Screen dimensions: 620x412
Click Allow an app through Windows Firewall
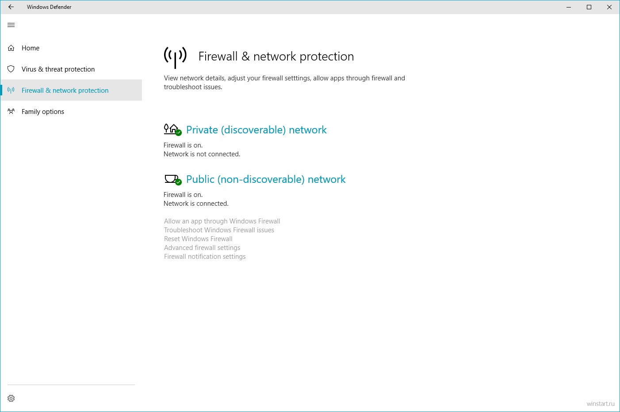(x=222, y=221)
